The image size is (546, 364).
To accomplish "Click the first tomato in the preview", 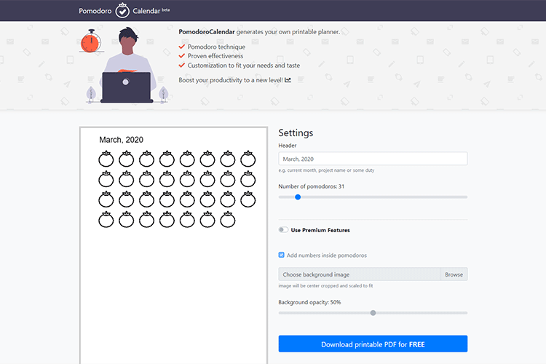I will (x=106, y=159).
